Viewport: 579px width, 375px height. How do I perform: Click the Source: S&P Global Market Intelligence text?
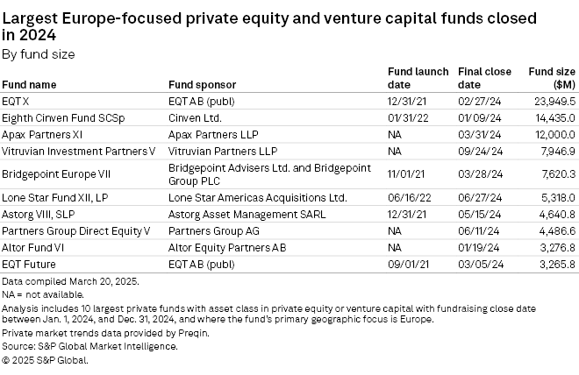coord(89,346)
